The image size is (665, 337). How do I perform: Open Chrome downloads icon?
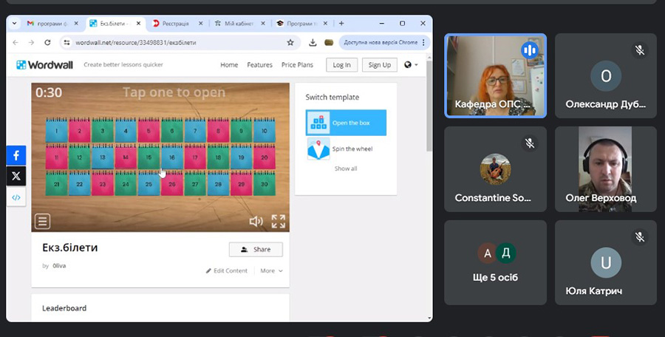[x=313, y=42]
